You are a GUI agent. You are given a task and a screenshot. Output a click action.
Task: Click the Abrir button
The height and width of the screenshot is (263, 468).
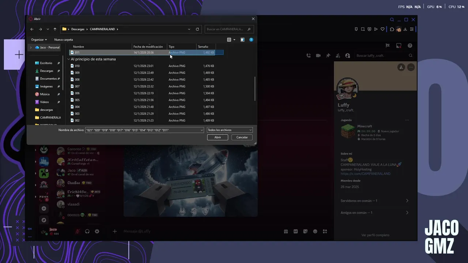point(218,137)
